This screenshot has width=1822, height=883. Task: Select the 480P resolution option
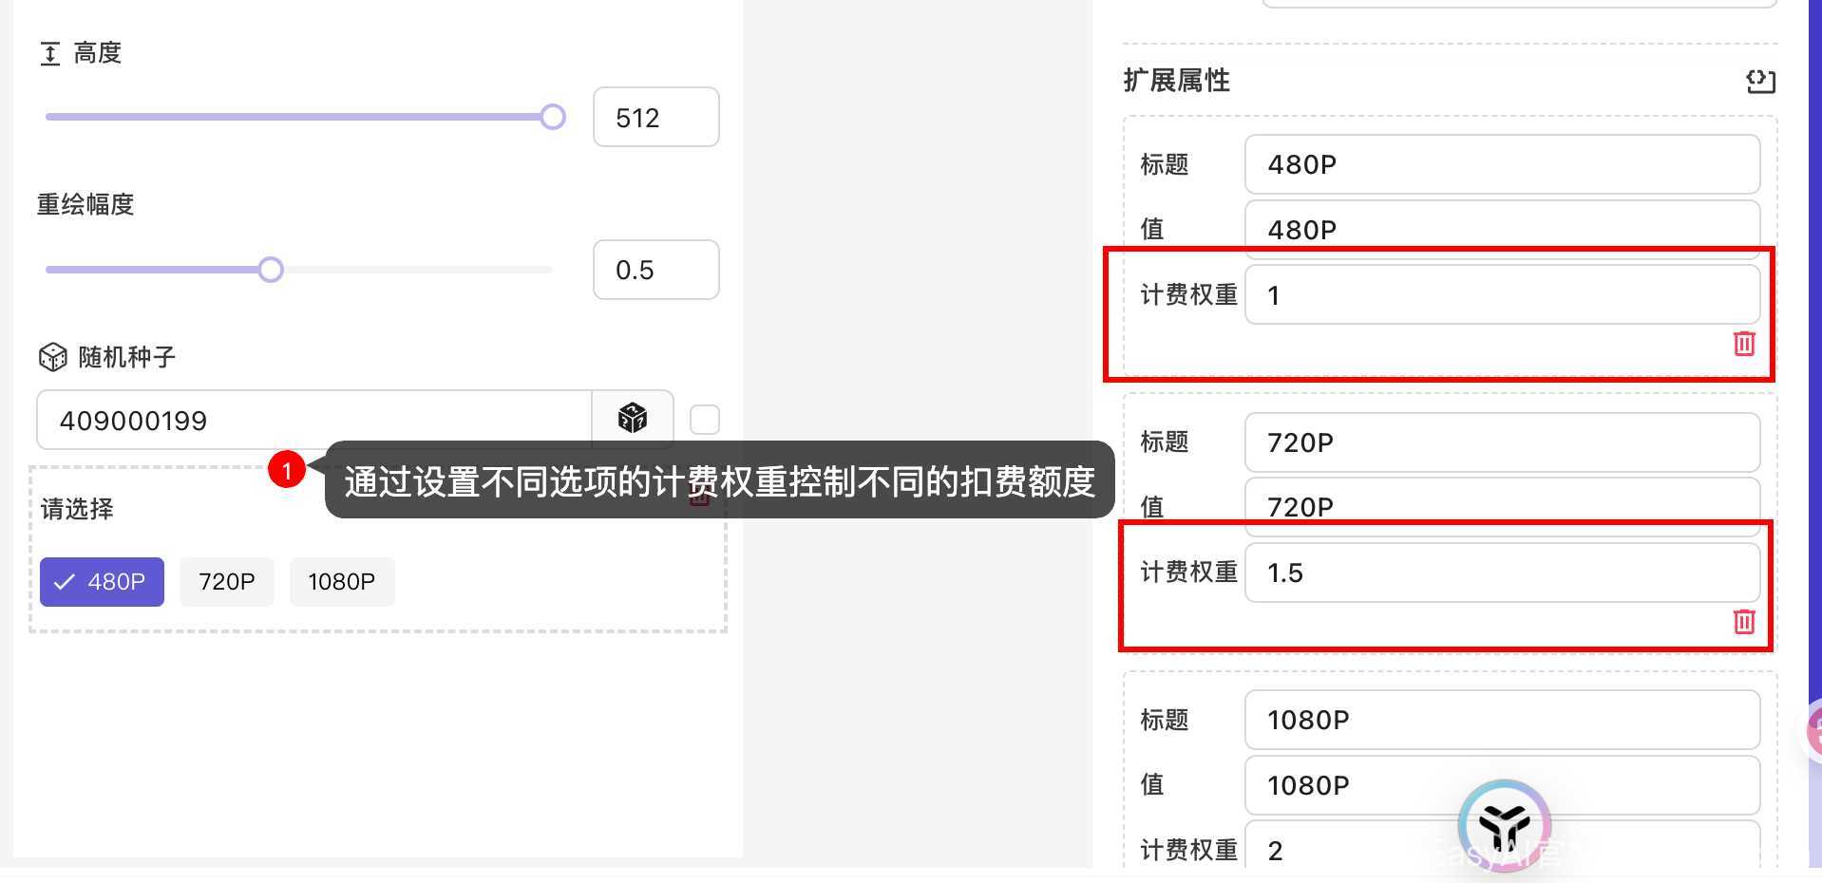click(x=102, y=582)
